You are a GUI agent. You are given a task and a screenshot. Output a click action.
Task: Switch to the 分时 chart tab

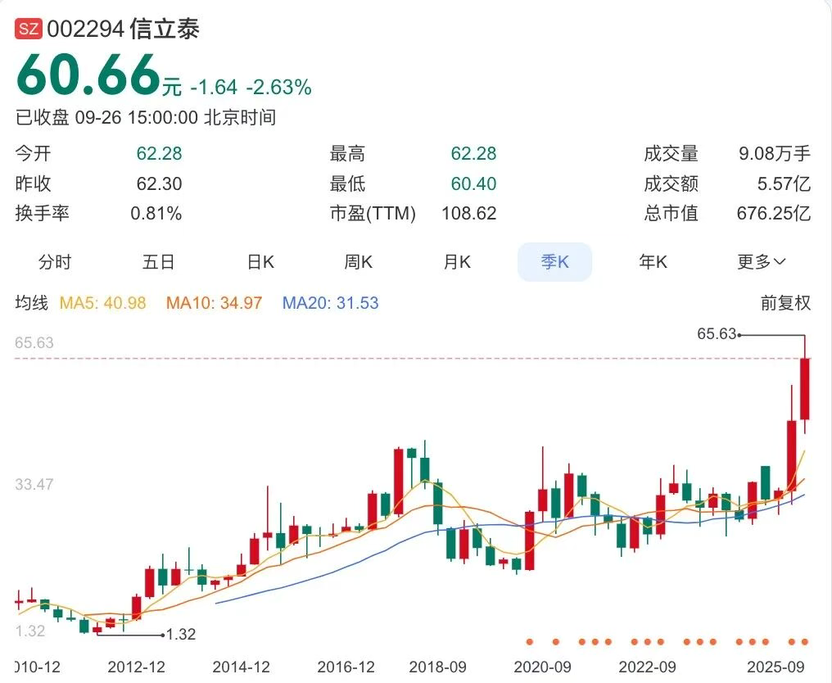[55, 262]
